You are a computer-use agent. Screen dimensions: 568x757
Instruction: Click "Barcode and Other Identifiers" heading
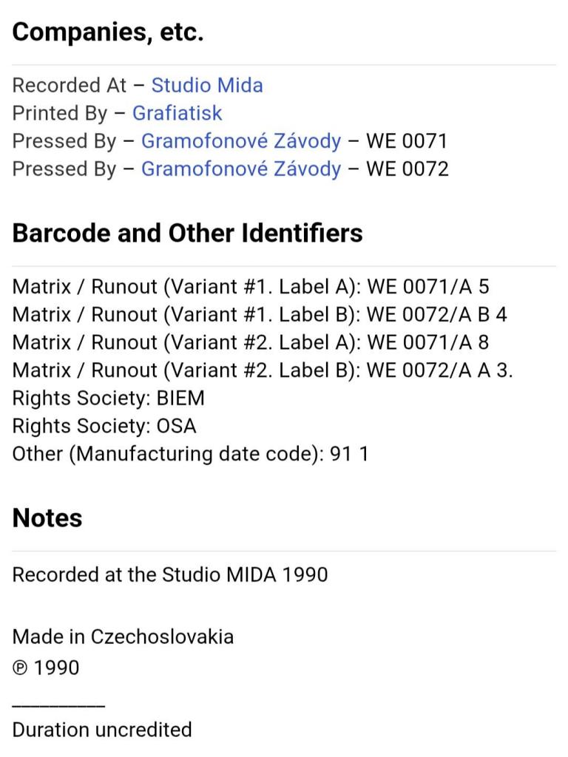point(187,233)
